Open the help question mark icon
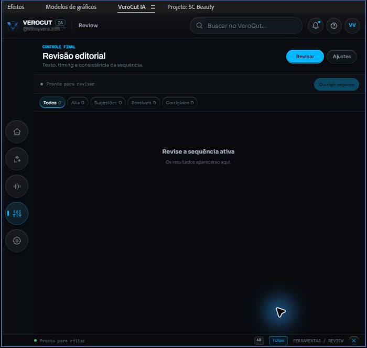367x348 pixels. 334,26
